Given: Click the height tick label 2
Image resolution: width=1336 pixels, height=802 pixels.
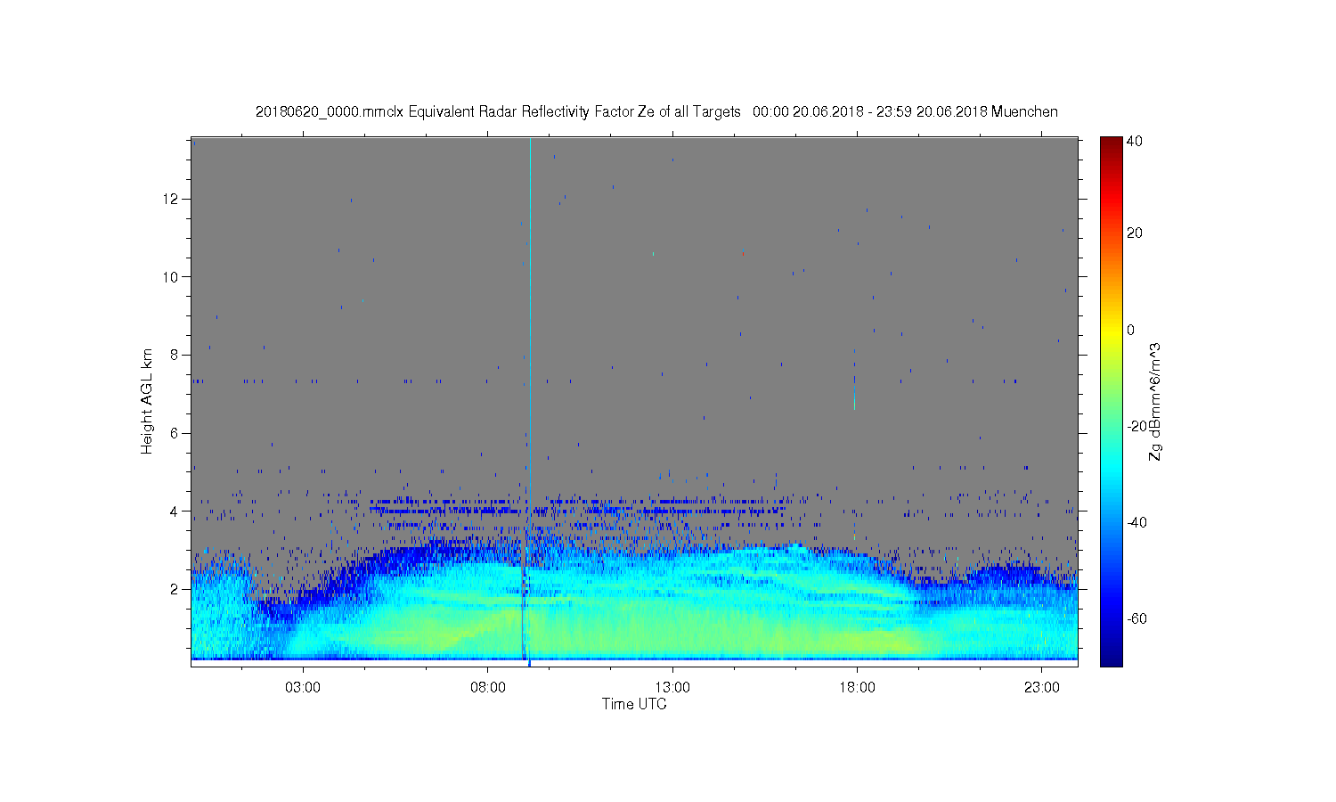Looking at the screenshot, I should 175,589.
